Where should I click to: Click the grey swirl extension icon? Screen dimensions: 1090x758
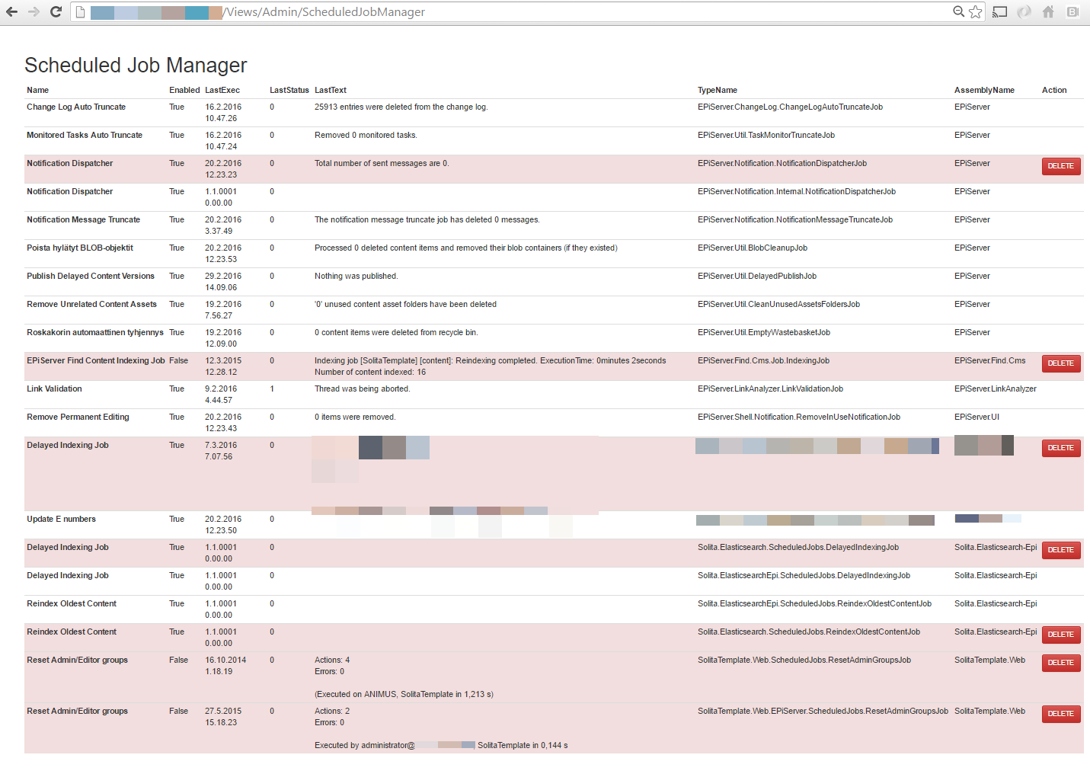click(x=1024, y=11)
